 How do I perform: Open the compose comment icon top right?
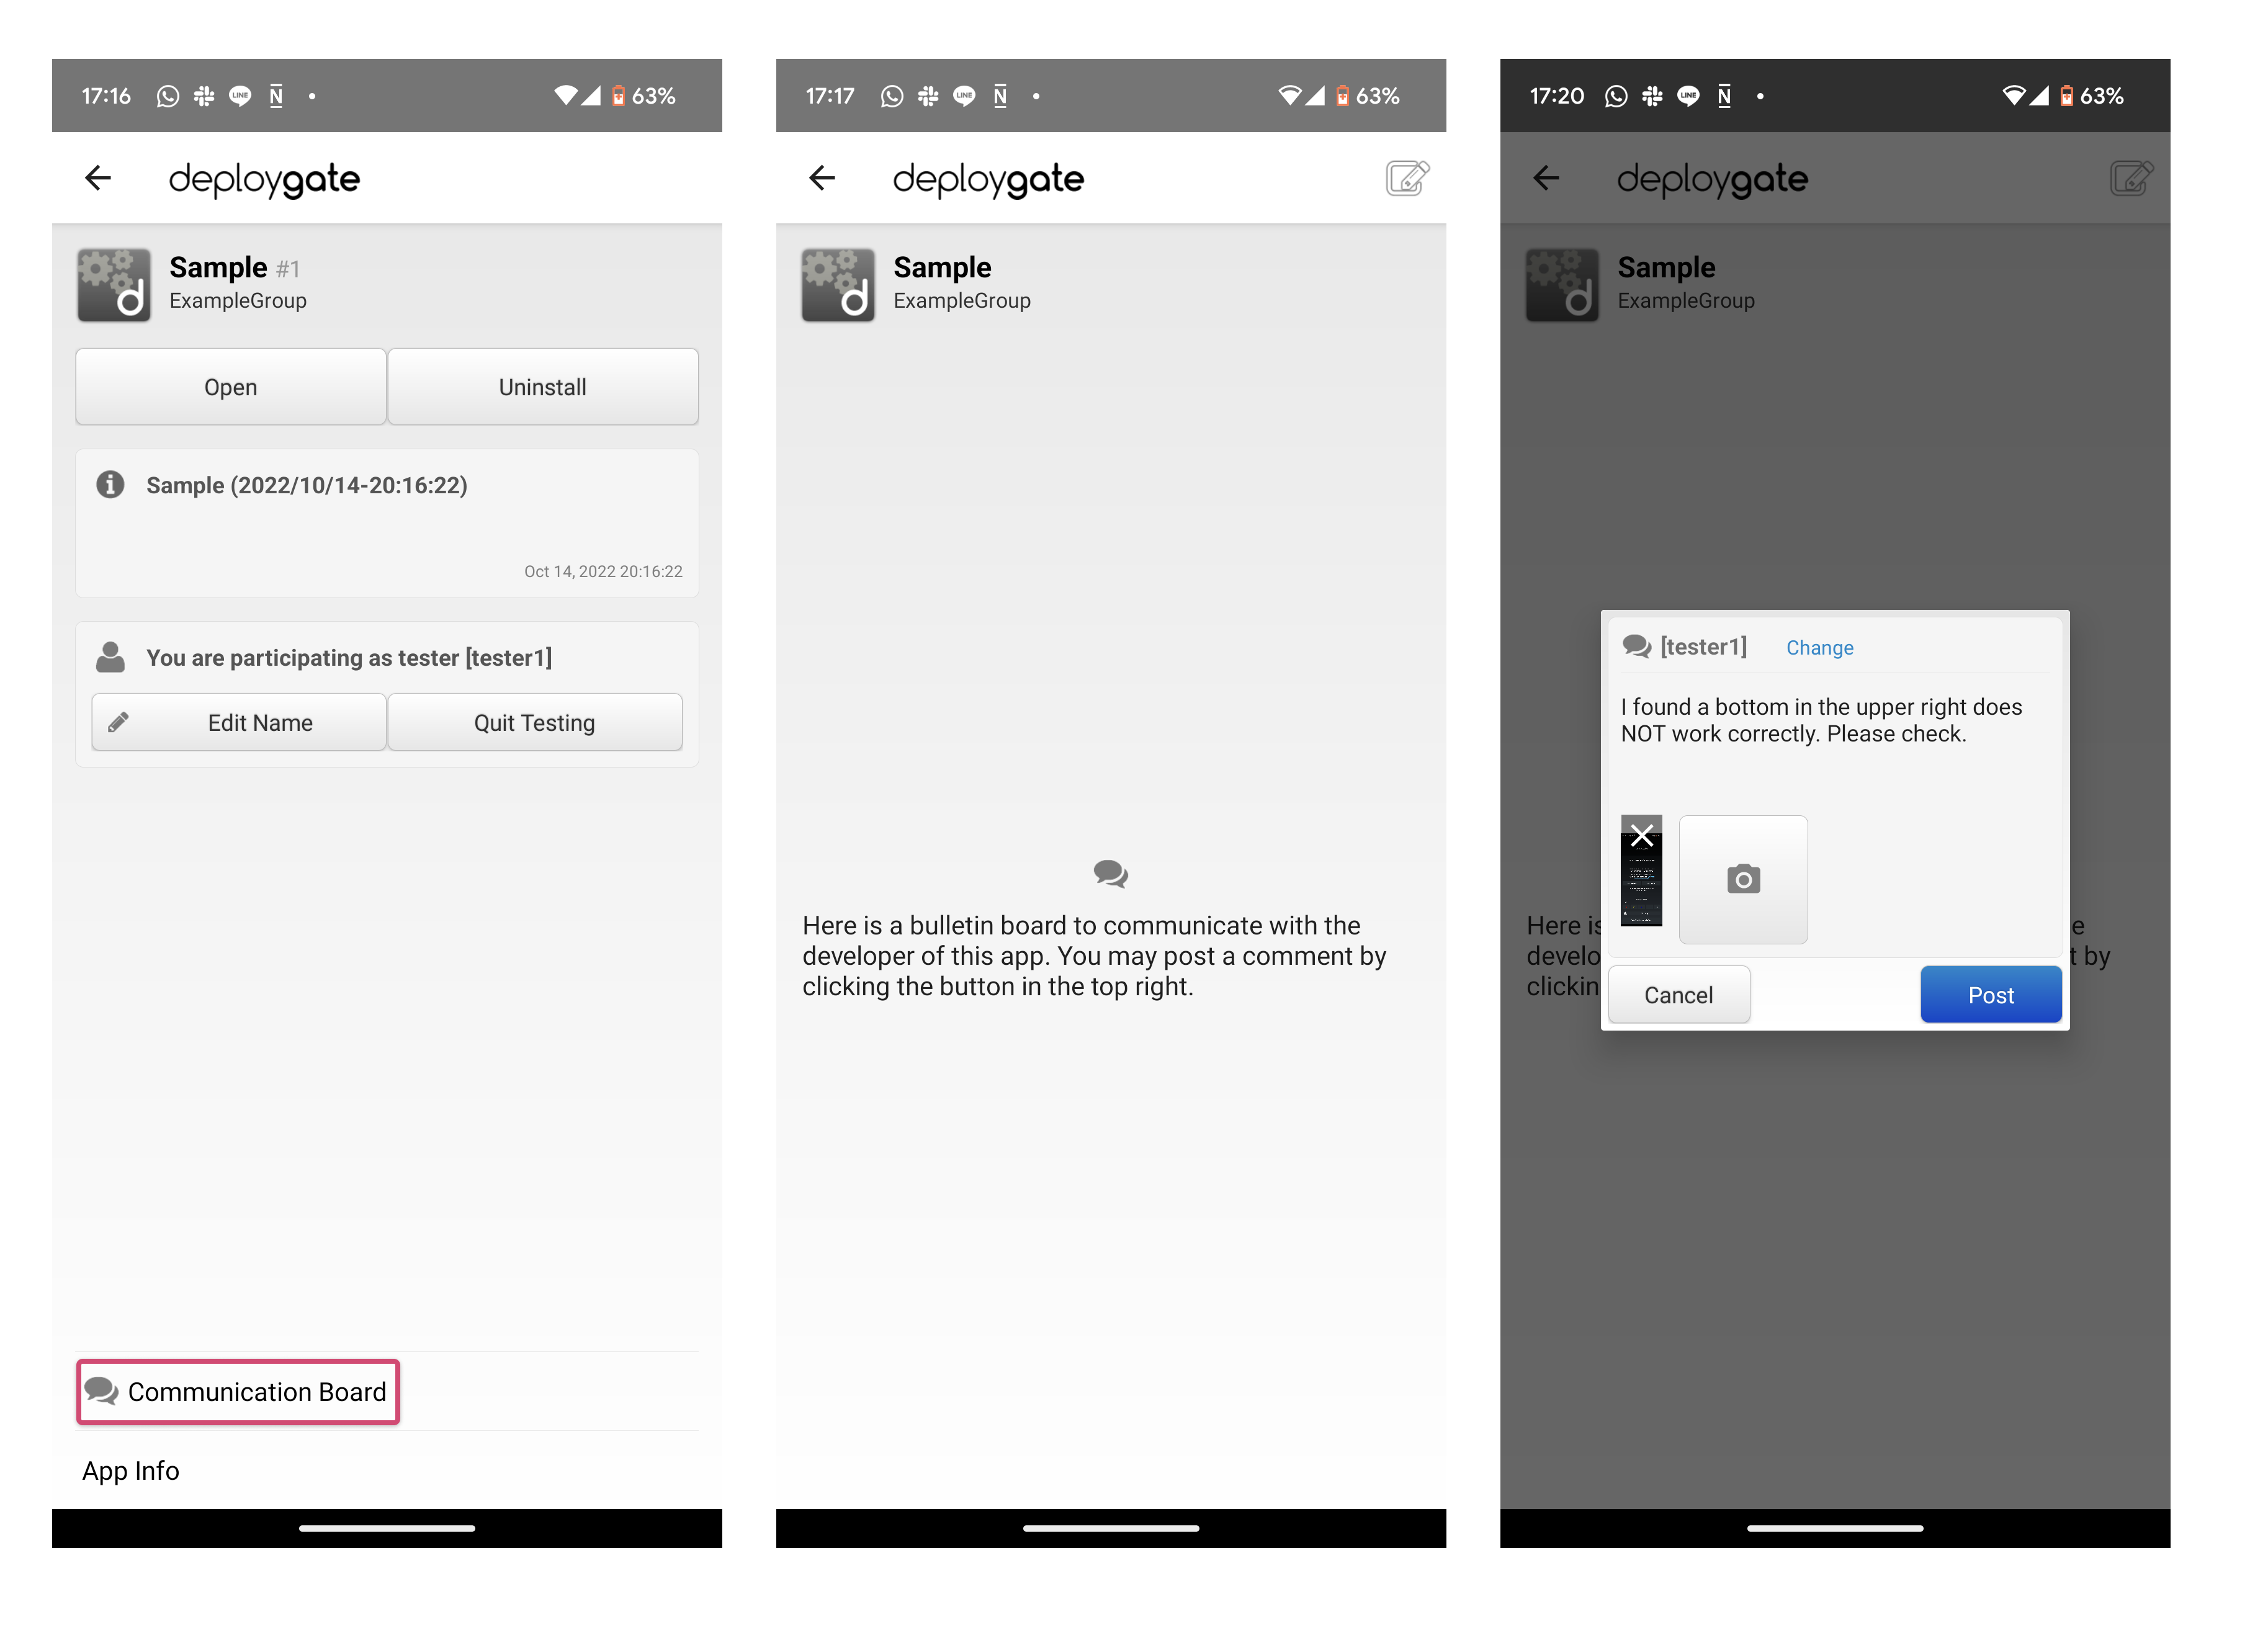pyautogui.click(x=1407, y=178)
